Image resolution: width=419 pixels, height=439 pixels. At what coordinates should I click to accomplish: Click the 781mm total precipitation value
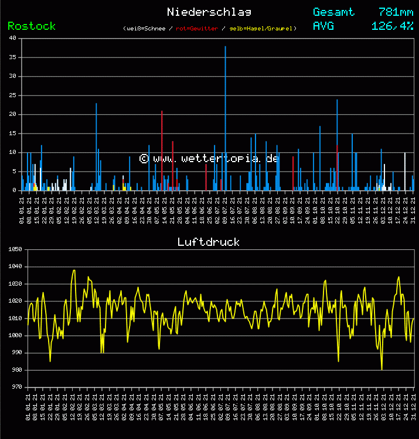point(396,12)
